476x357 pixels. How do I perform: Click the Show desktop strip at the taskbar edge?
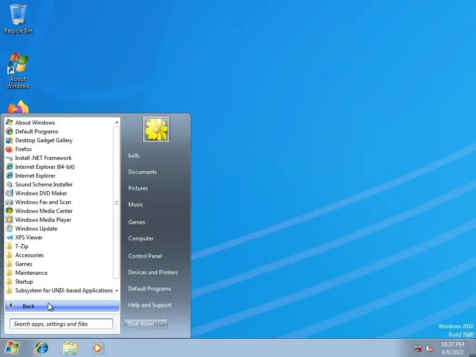473,348
